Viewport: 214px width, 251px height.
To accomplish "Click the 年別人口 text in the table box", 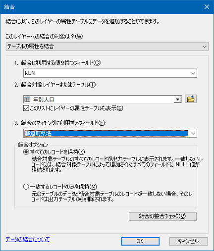I will coord(44,100).
